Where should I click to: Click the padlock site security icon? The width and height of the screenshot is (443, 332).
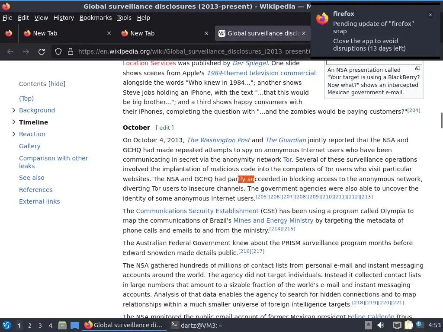tap(71, 52)
